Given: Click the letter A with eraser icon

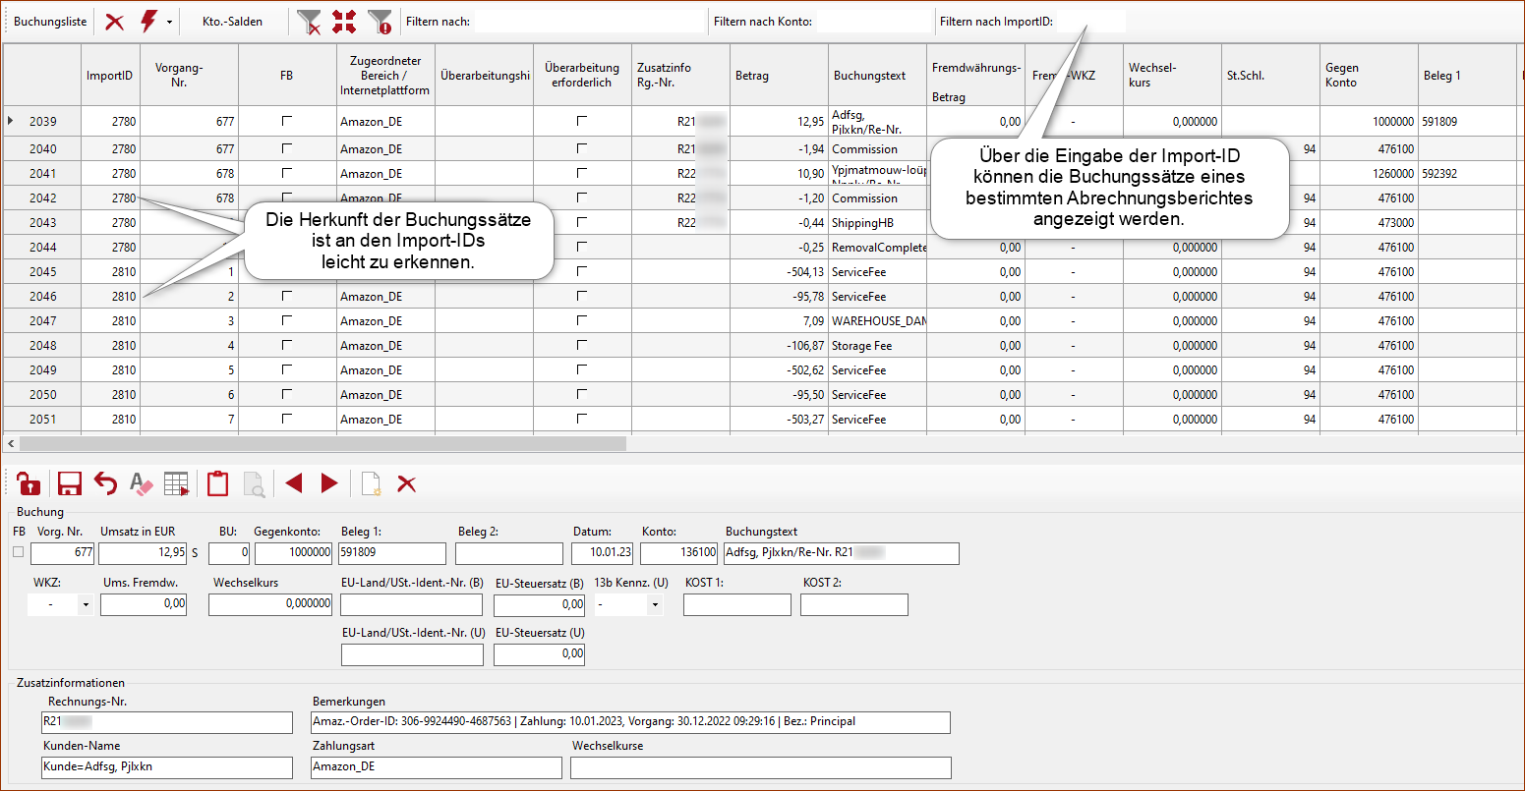Looking at the screenshot, I should pyautogui.click(x=142, y=483).
